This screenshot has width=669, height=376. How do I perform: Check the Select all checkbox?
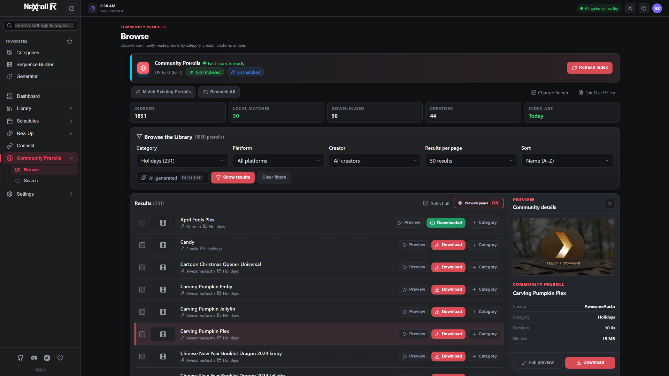coord(425,203)
